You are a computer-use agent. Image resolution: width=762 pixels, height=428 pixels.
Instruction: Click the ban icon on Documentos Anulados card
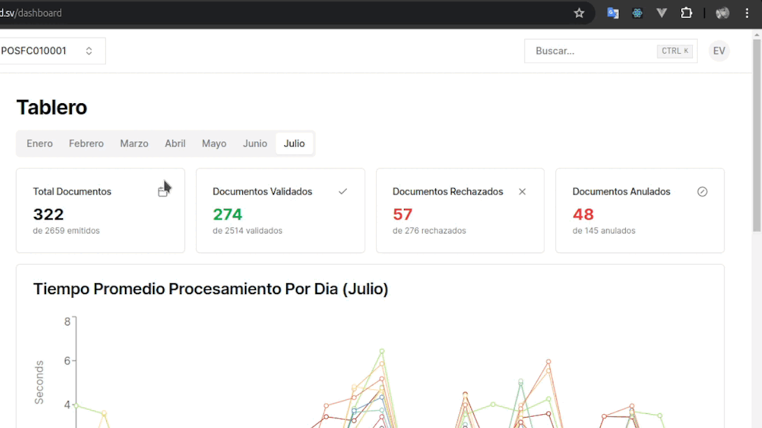point(702,191)
